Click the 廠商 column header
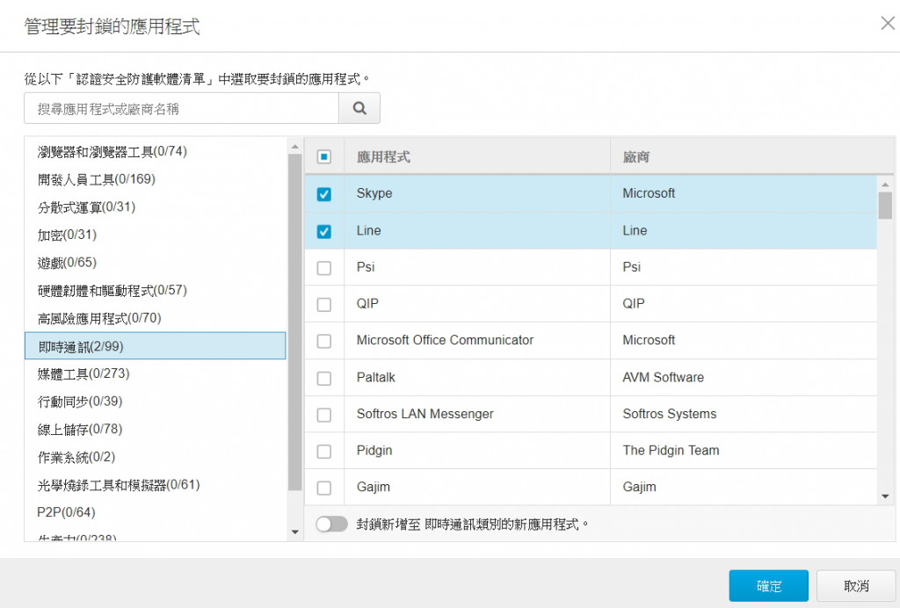The width and height of the screenshot is (900, 608). click(636, 157)
